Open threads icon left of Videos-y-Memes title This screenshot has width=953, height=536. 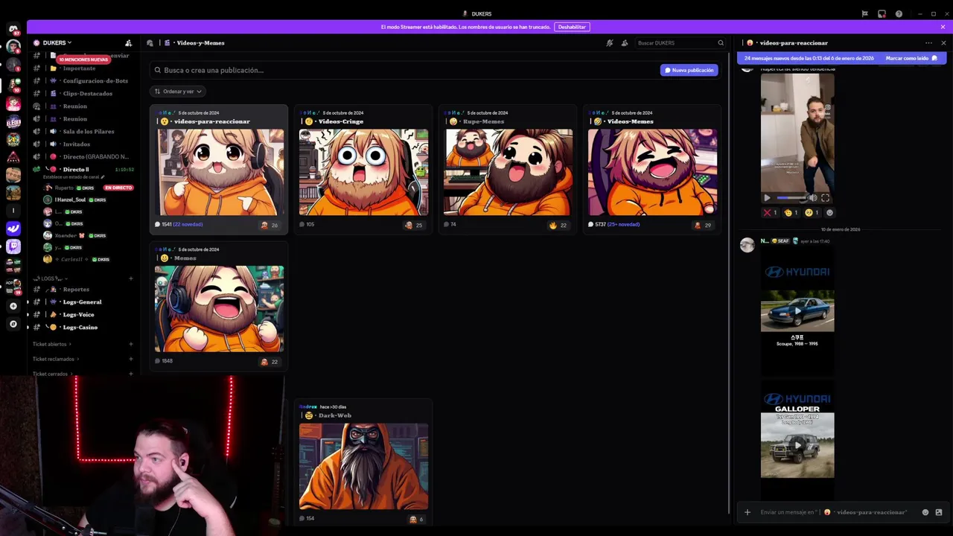(x=150, y=43)
